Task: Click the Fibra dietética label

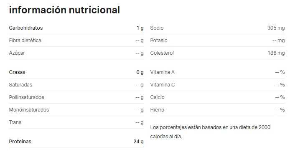Action: [25, 41]
